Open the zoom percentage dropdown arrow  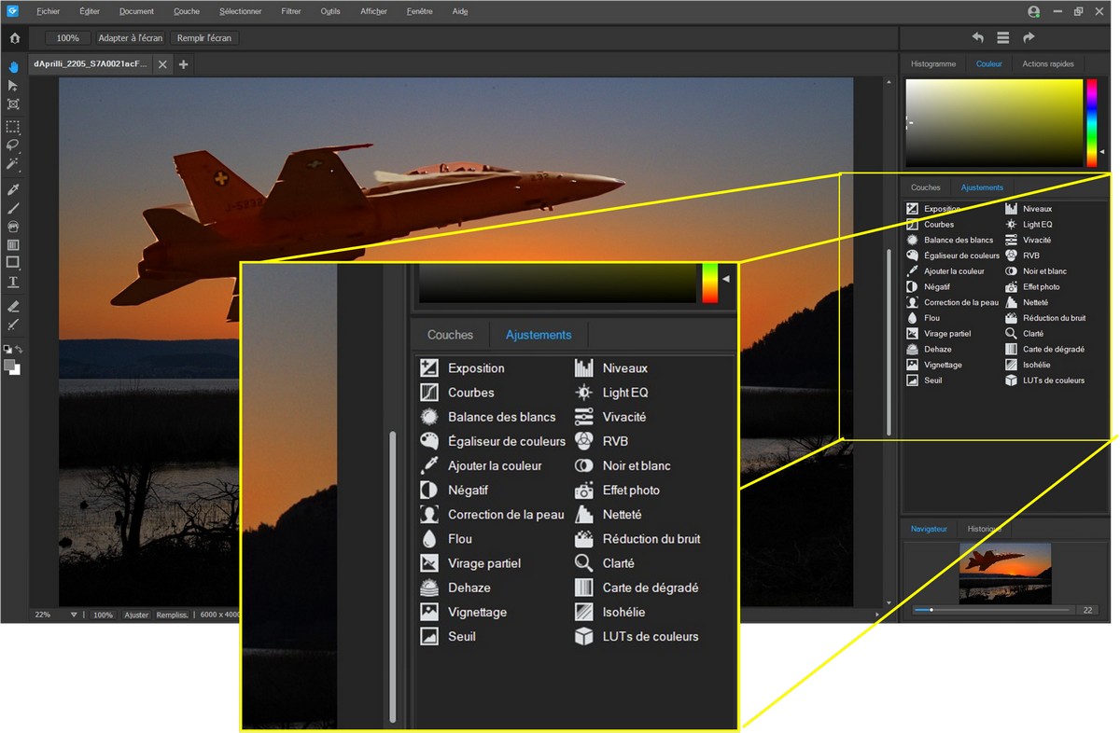(74, 615)
